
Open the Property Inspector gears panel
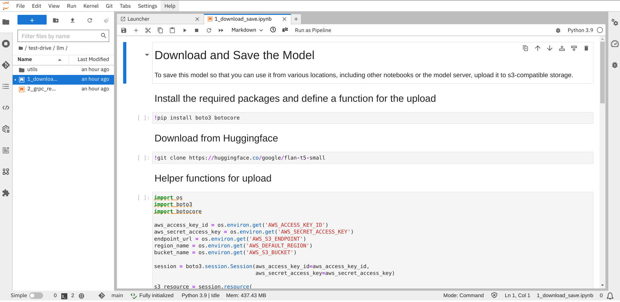point(614,22)
